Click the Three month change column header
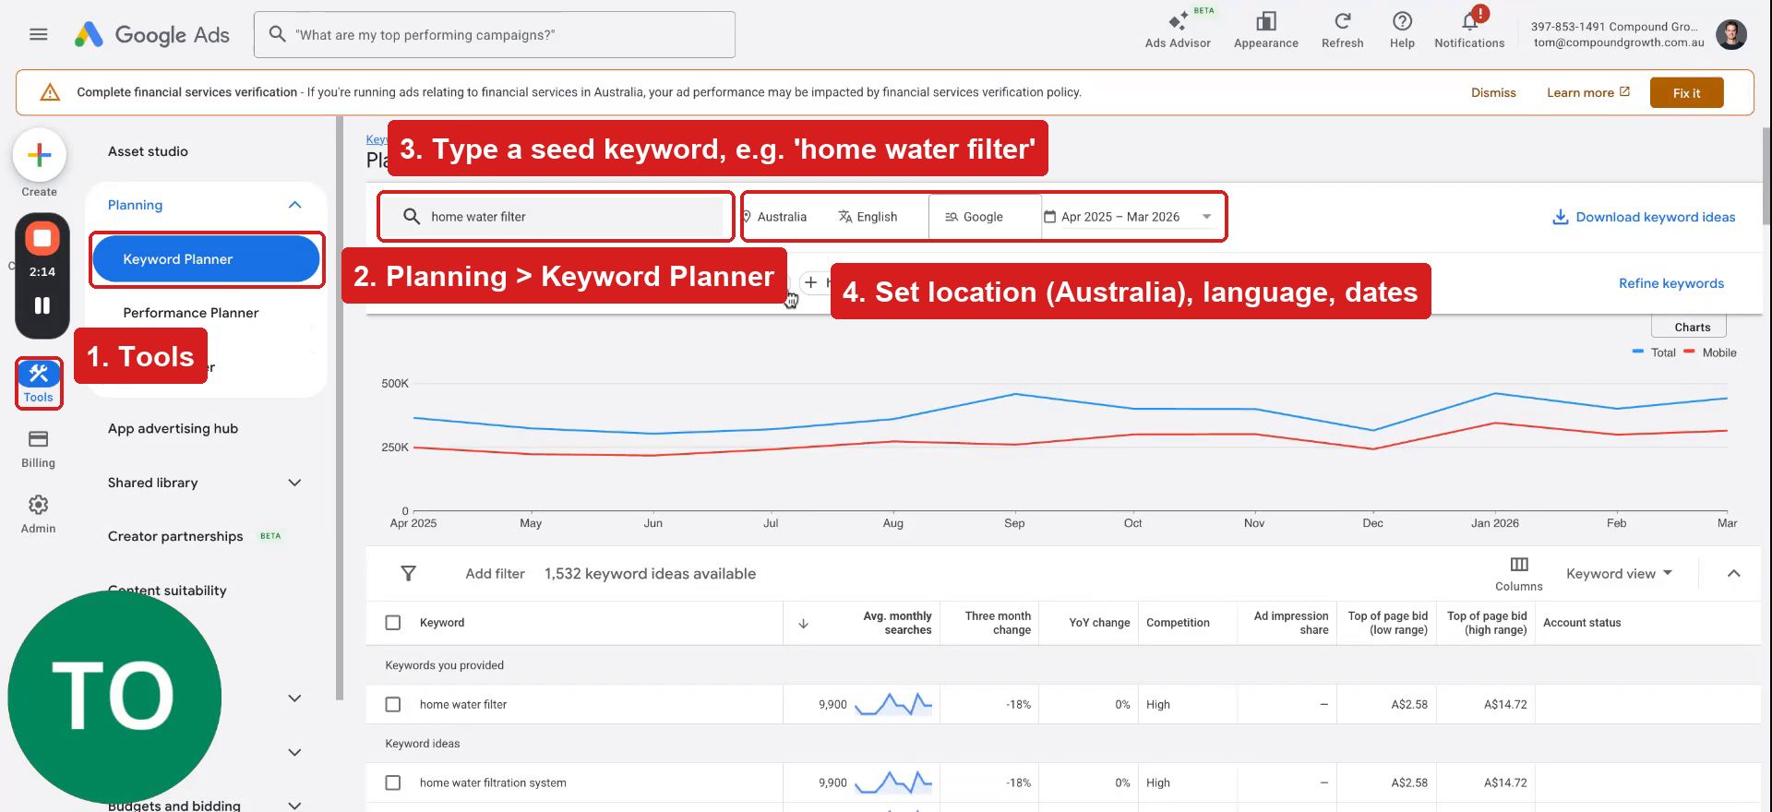This screenshot has height=812, width=1772. click(x=997, y=623)
